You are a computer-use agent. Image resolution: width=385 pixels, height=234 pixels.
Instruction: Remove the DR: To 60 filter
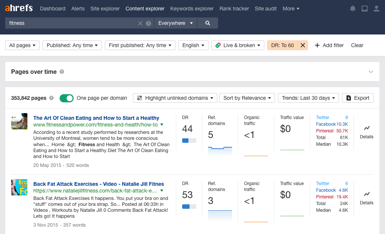303,45
